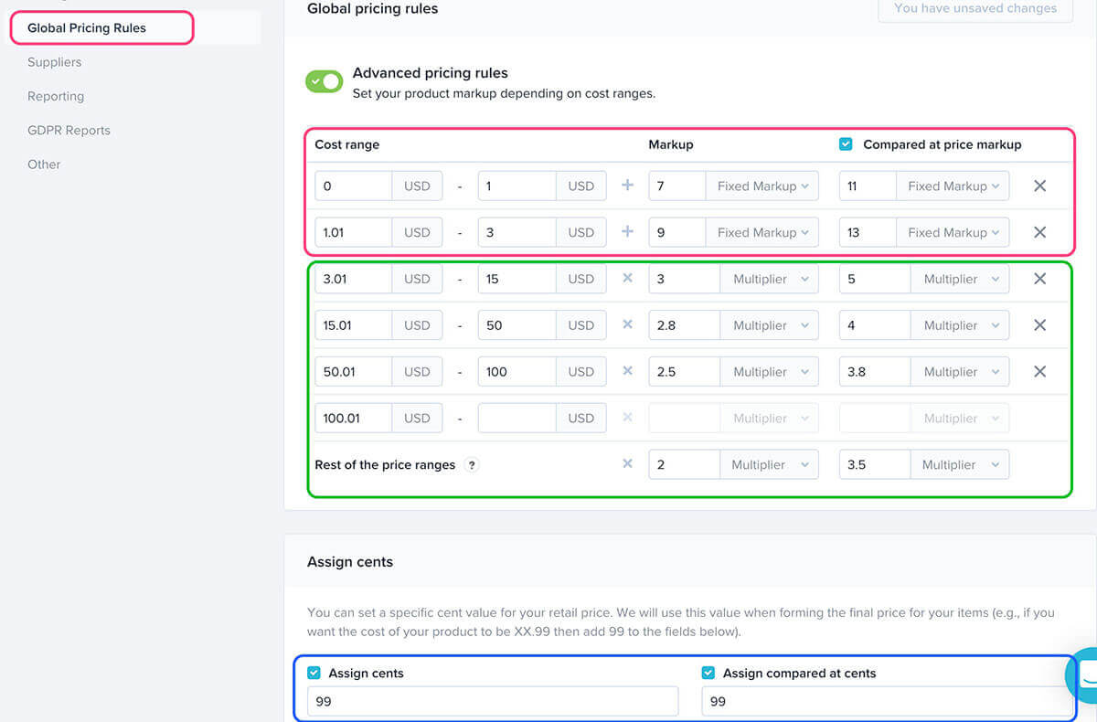This screenshot has height=722, width=1097.
Task: Edit the rest-of-ranges markup value 2
Action: click(x=685, y=464)
